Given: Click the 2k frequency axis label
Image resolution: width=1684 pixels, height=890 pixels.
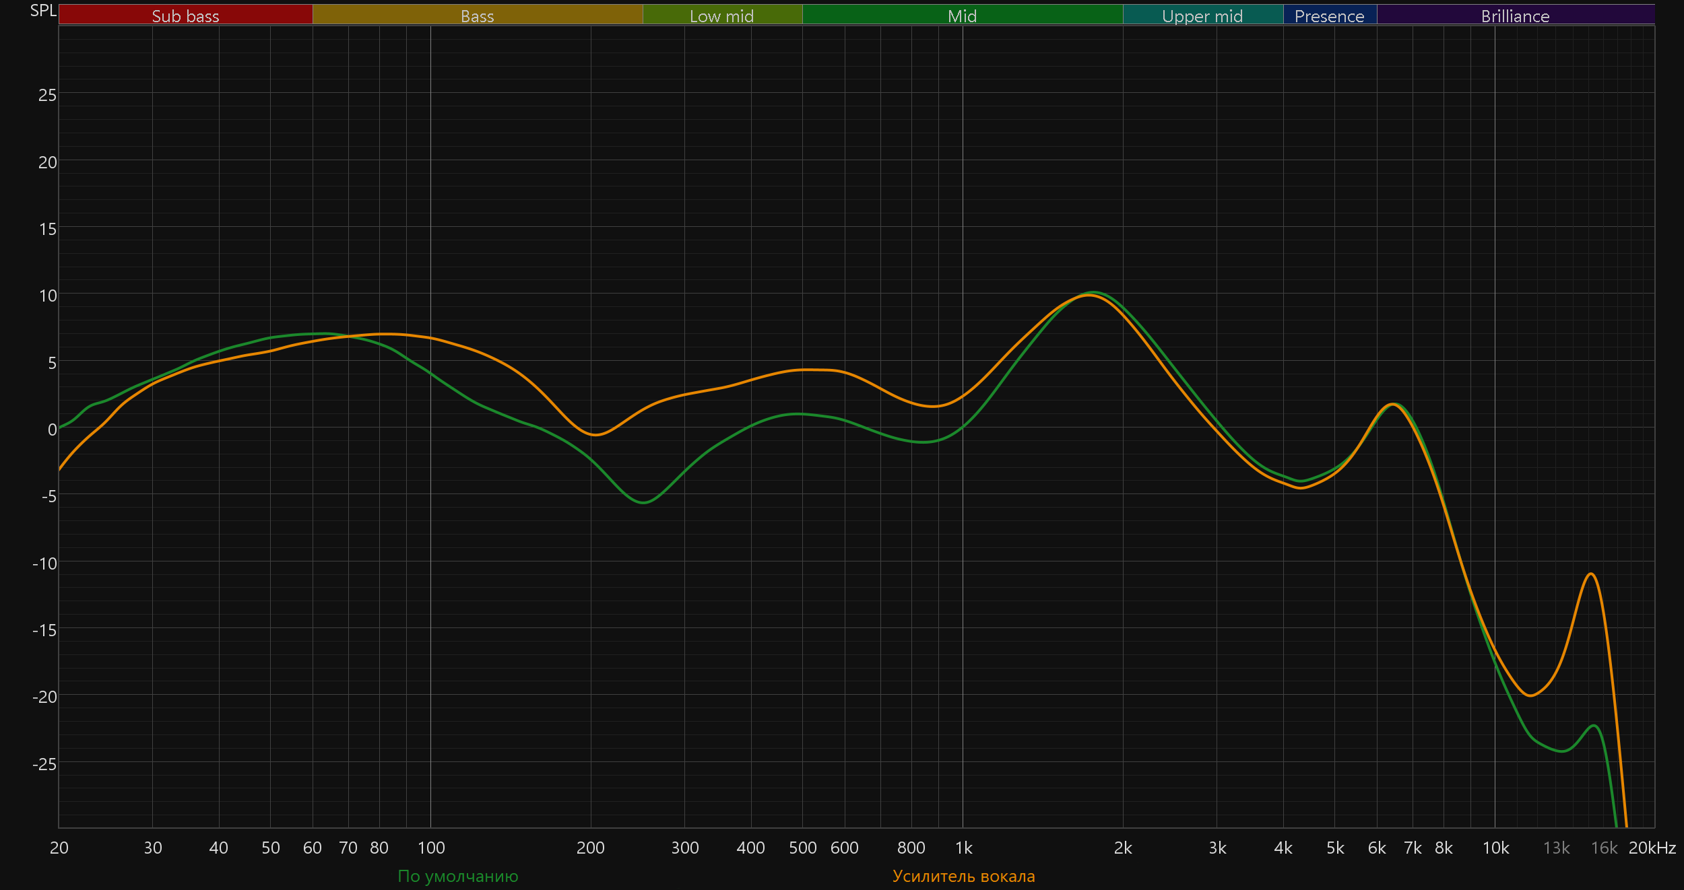Looking at the screenshot, I should [x=1123, y=848].
